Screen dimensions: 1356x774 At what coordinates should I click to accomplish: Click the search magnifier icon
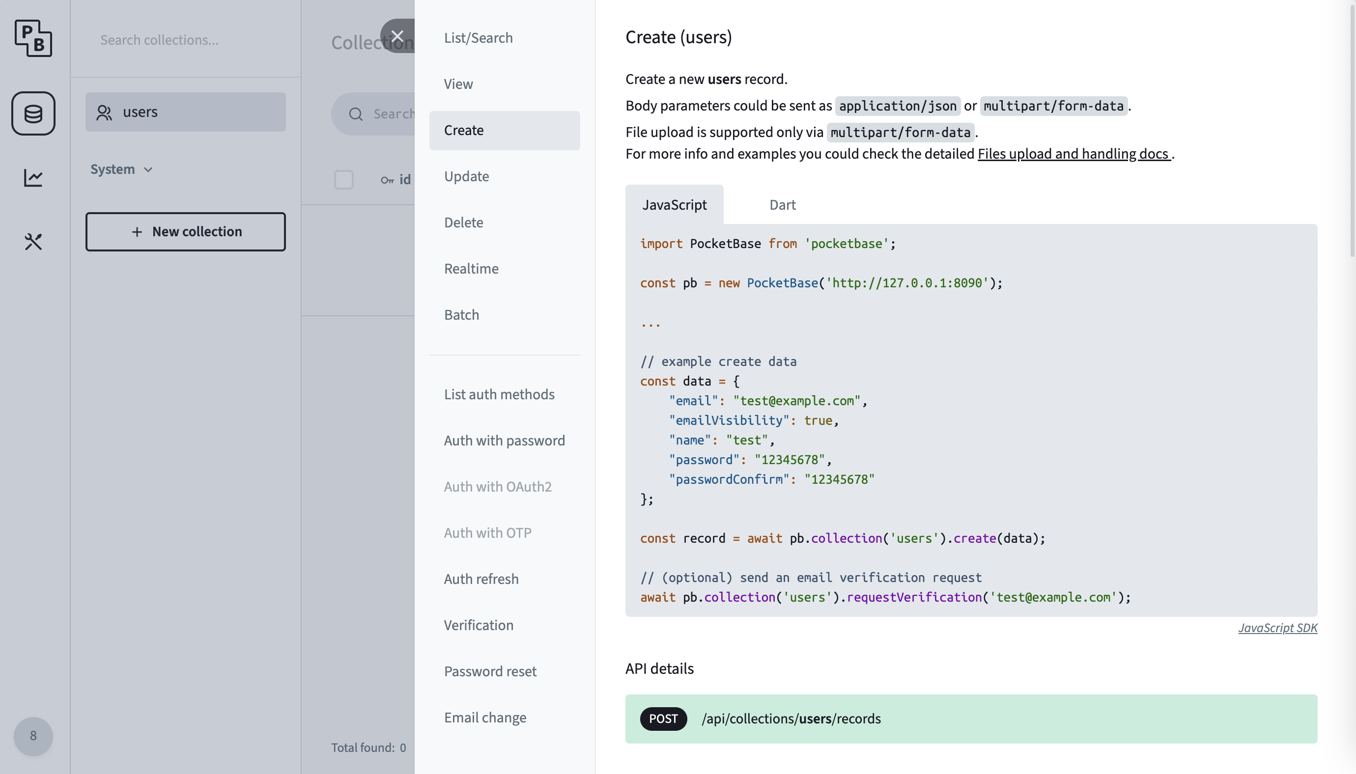pos(356,114)
